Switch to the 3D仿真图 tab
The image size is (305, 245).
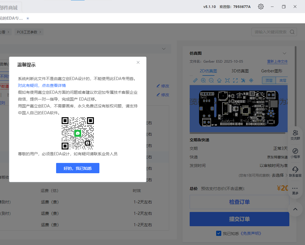click(x=240, y=71)
